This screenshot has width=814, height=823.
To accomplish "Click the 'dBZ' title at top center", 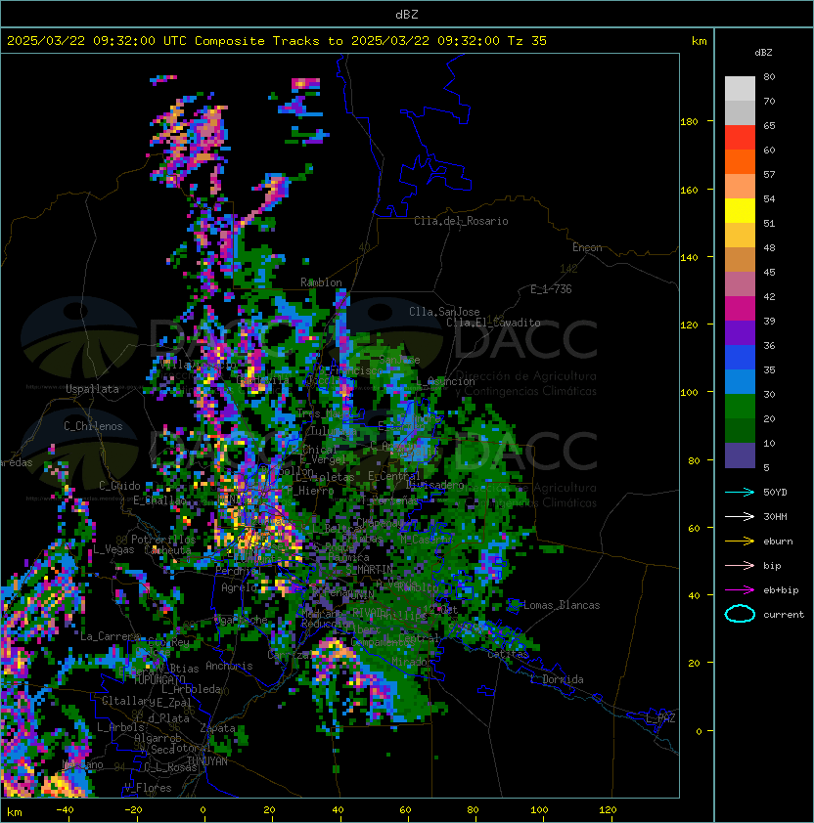I will click(407, 14).
